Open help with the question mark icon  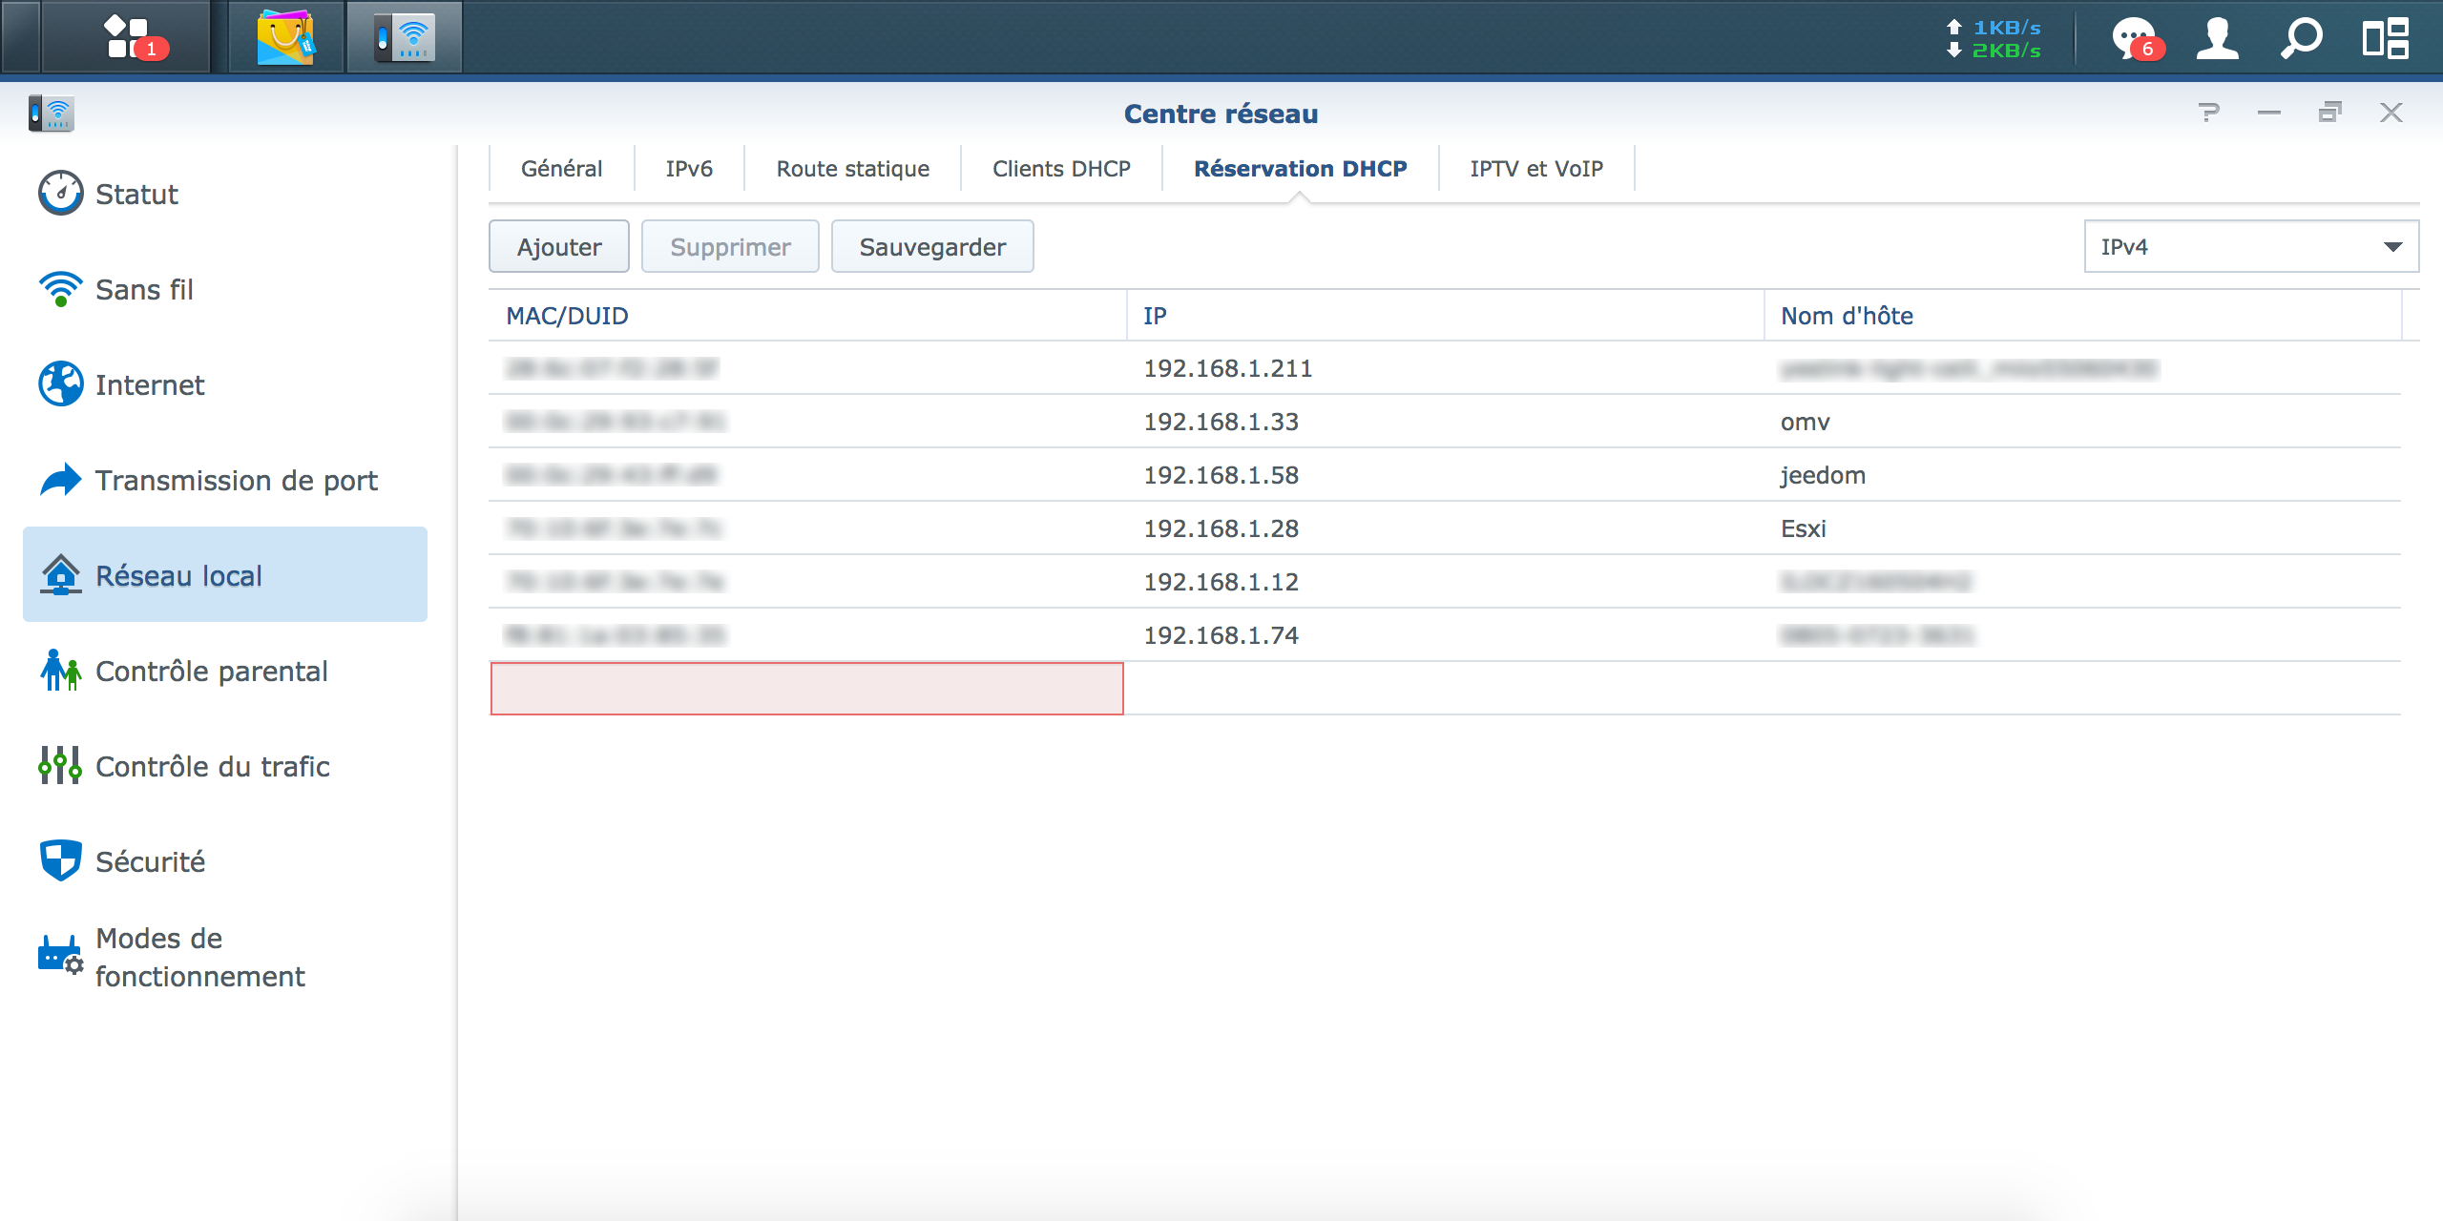click(2208, 113)
